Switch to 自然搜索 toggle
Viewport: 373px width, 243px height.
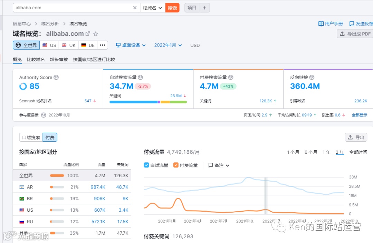[31, 138]
